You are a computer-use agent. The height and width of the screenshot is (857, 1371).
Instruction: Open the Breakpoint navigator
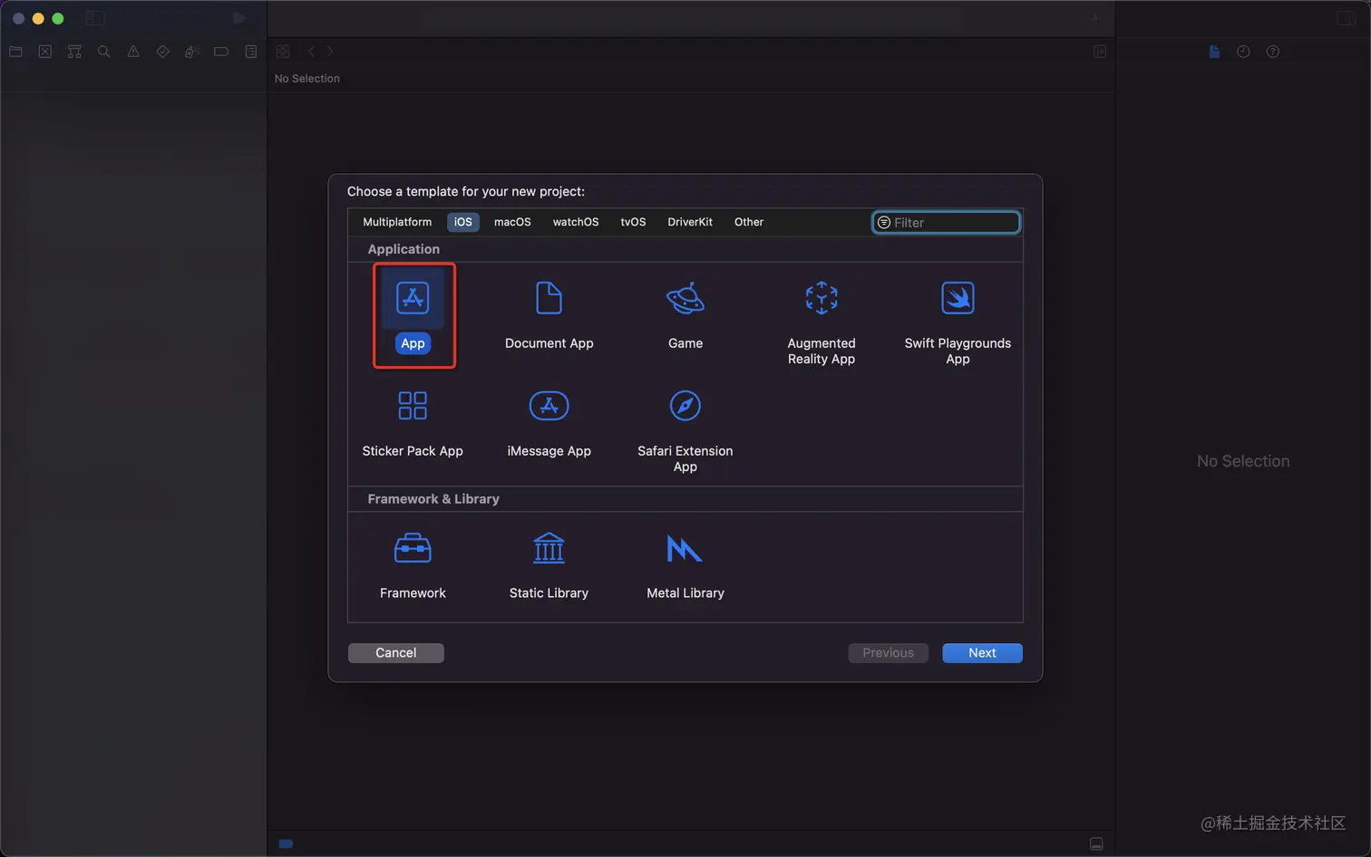(221, 52)
